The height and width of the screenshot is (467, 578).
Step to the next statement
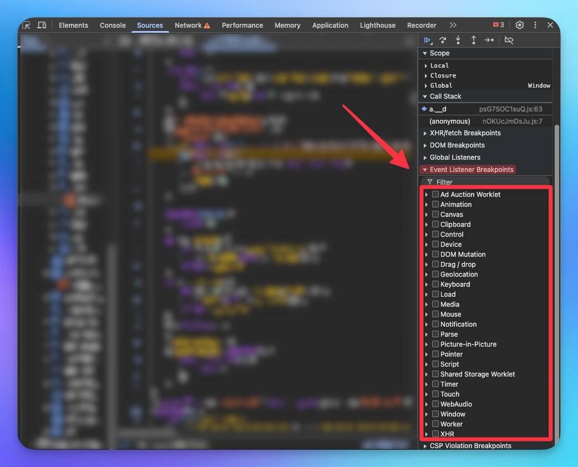tap(489, 40)
